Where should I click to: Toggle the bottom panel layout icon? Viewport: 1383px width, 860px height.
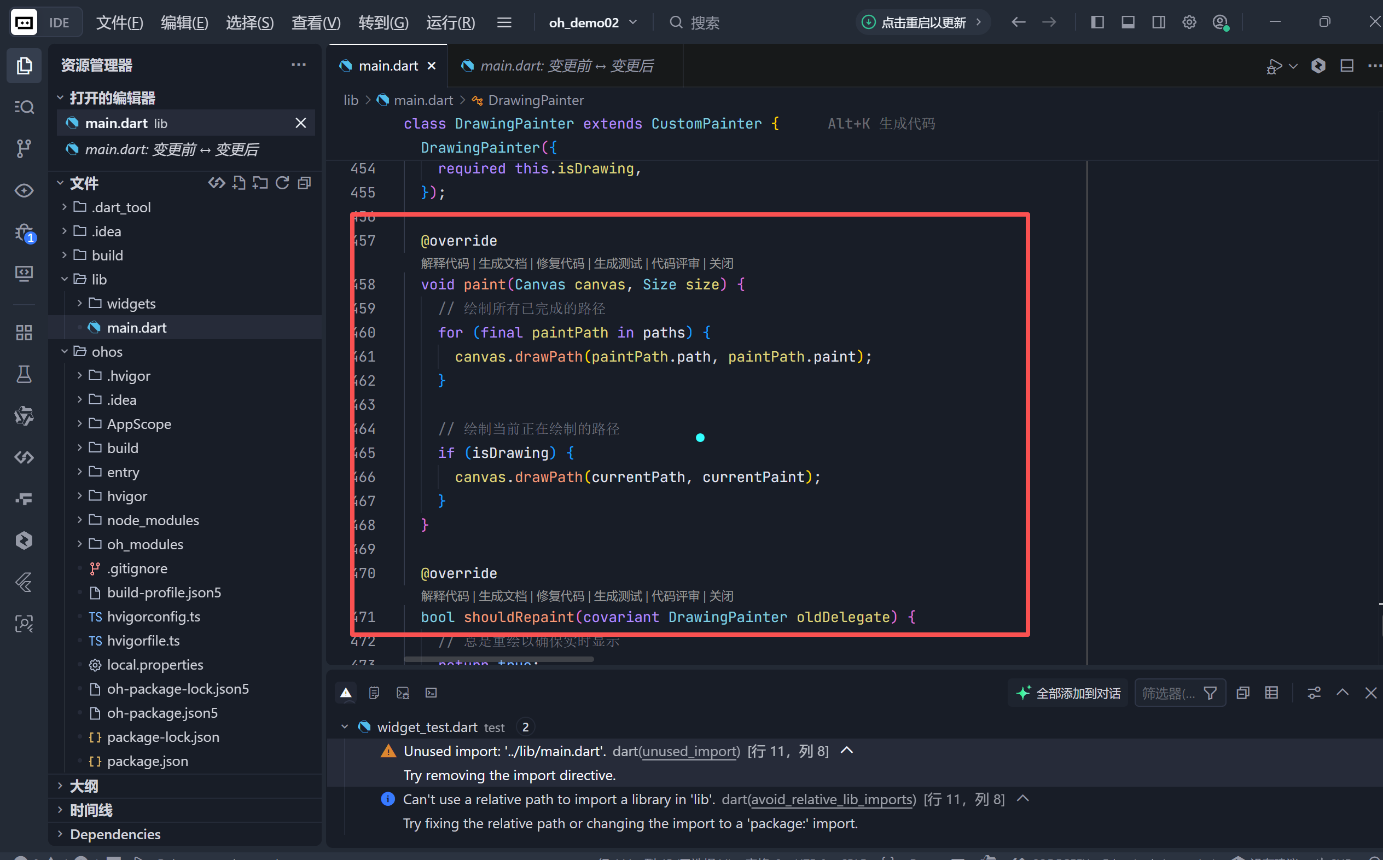click(x=1128, y=23)
